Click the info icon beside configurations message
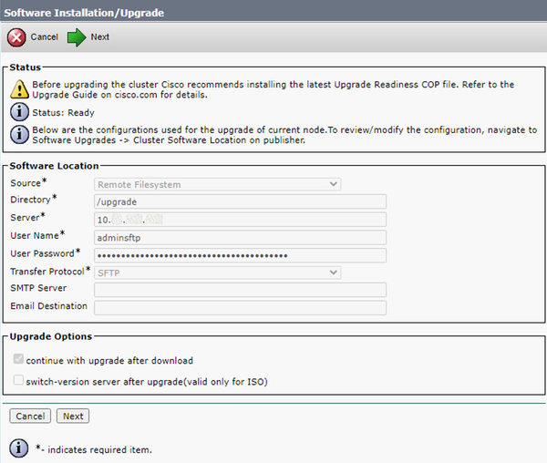 click(19, 135)
